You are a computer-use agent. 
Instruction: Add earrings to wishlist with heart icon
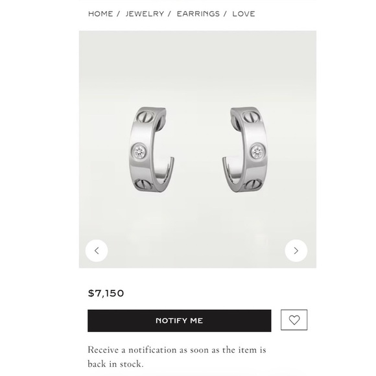coord(294,320)
